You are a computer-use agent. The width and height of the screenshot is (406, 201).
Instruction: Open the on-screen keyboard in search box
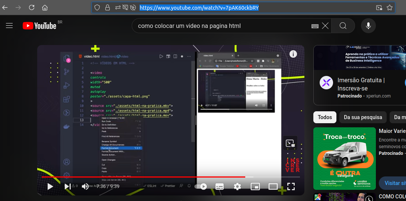pyautogui.click(x=315, y=26)
